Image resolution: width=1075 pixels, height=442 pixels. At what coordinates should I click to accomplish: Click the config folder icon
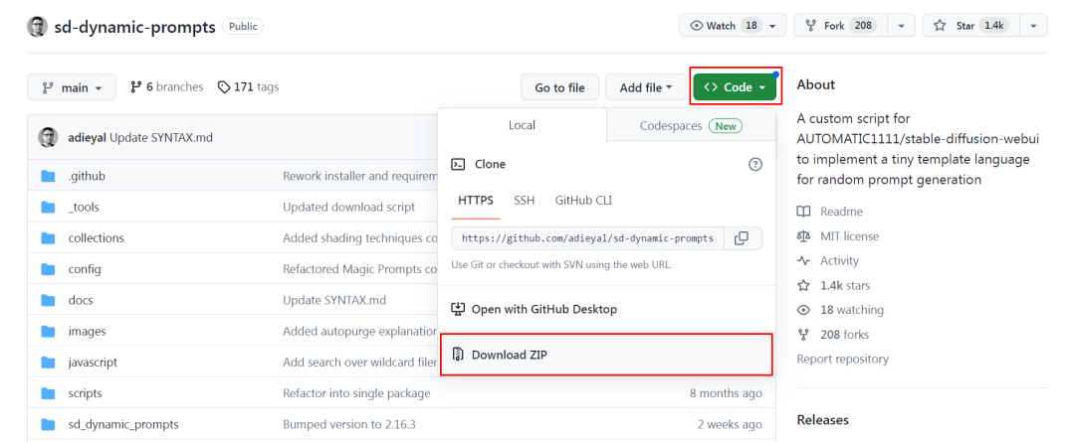click(48, 269)
